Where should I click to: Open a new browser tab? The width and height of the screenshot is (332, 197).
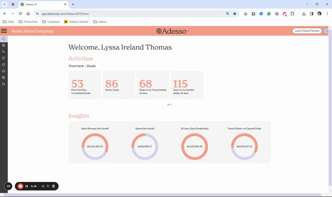pos(73,4)
